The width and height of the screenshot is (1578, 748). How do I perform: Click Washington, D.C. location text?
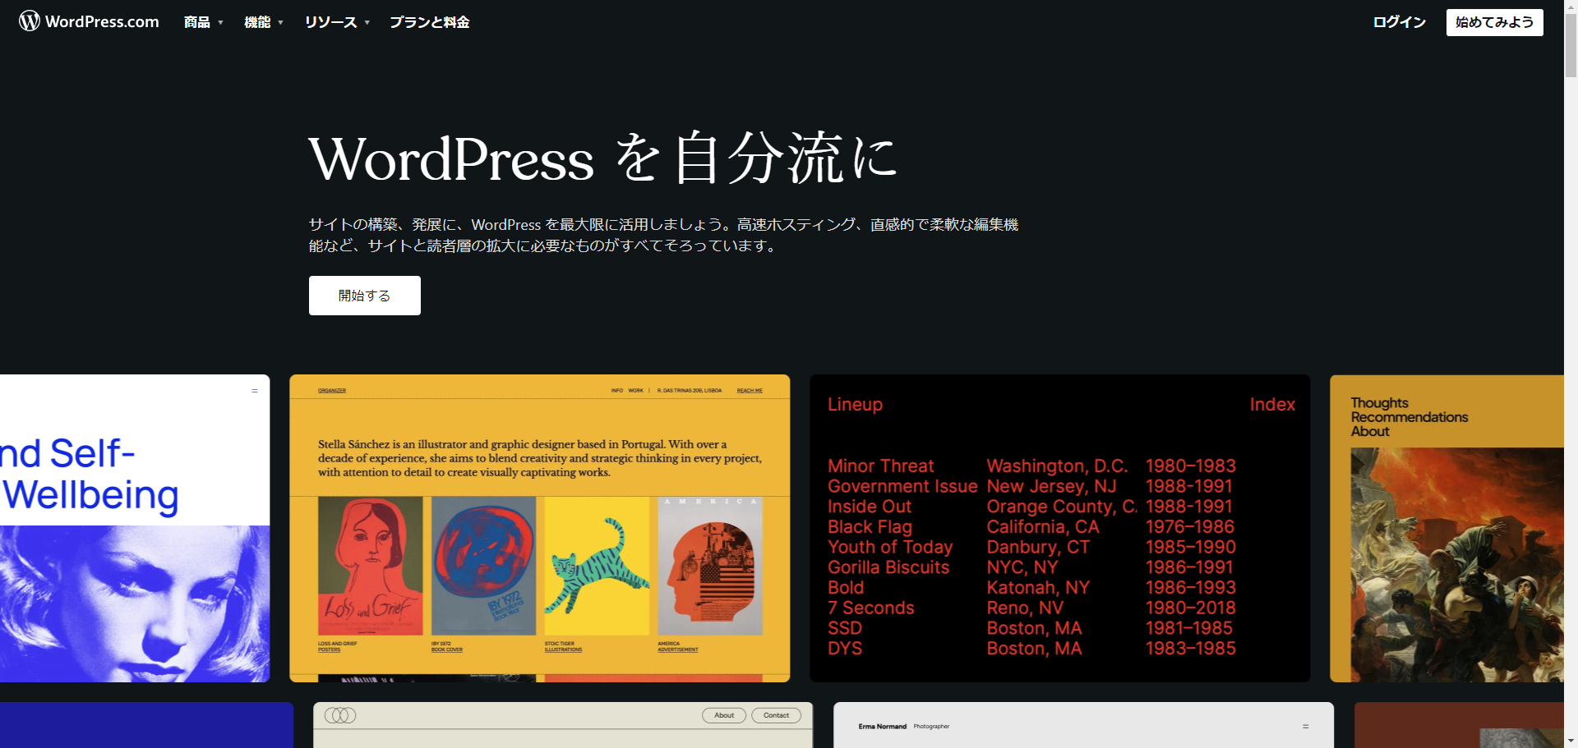(1057, 466)
